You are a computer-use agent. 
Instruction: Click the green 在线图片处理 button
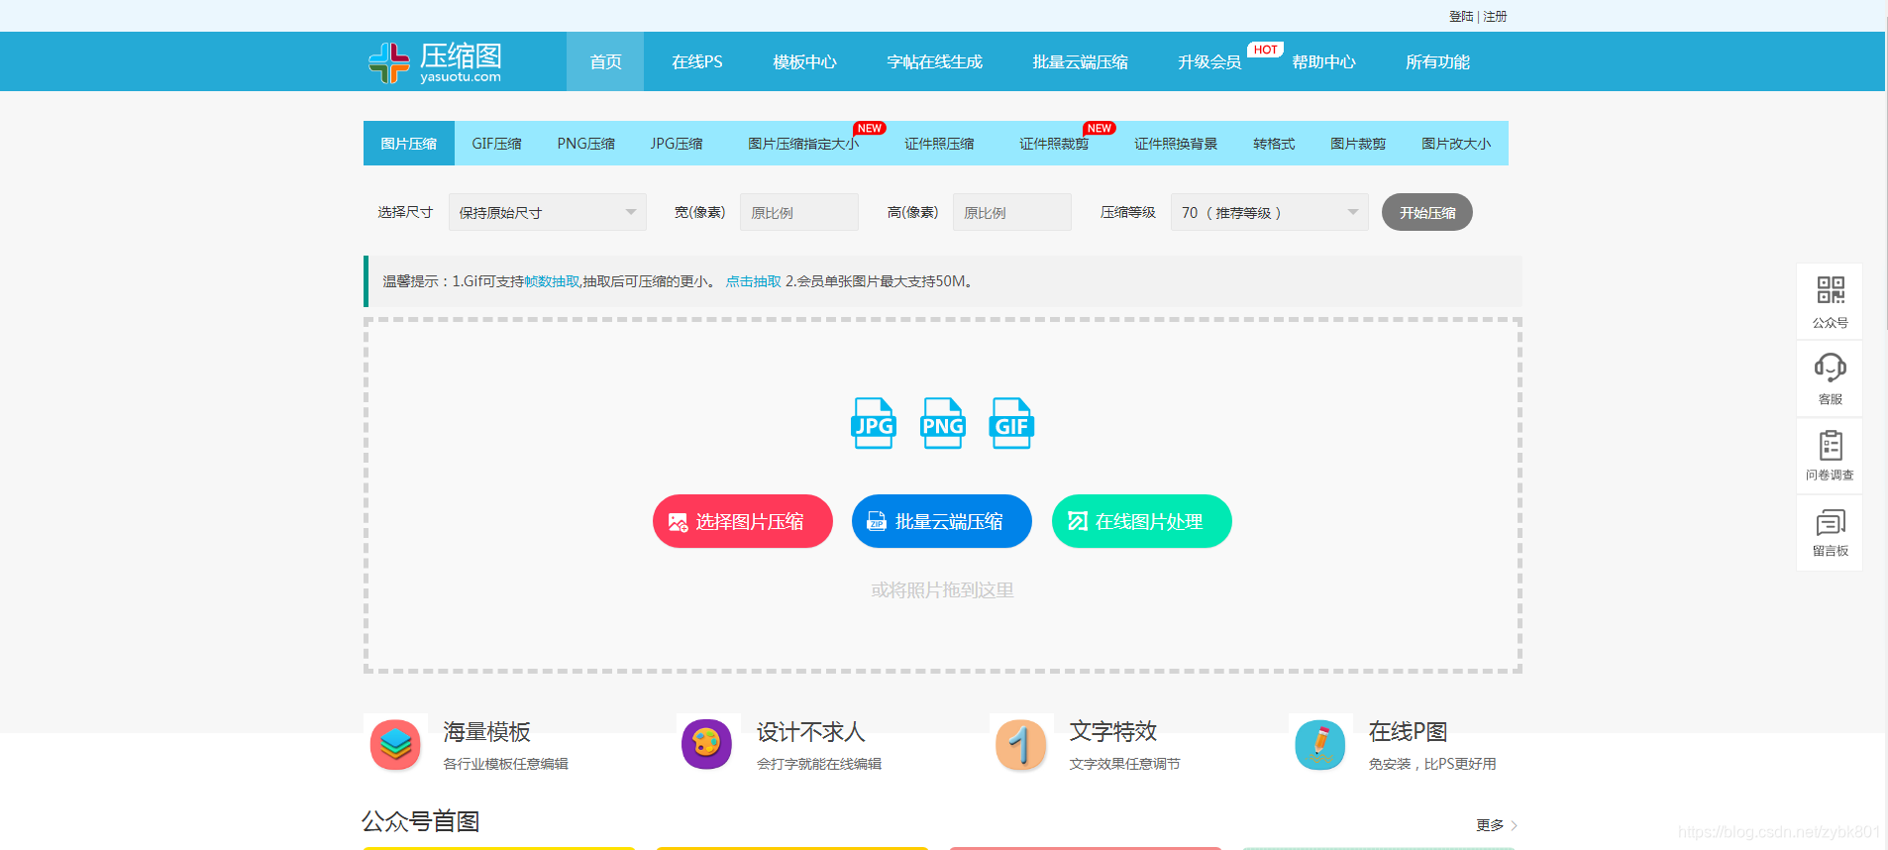[x=1142, y=521]
